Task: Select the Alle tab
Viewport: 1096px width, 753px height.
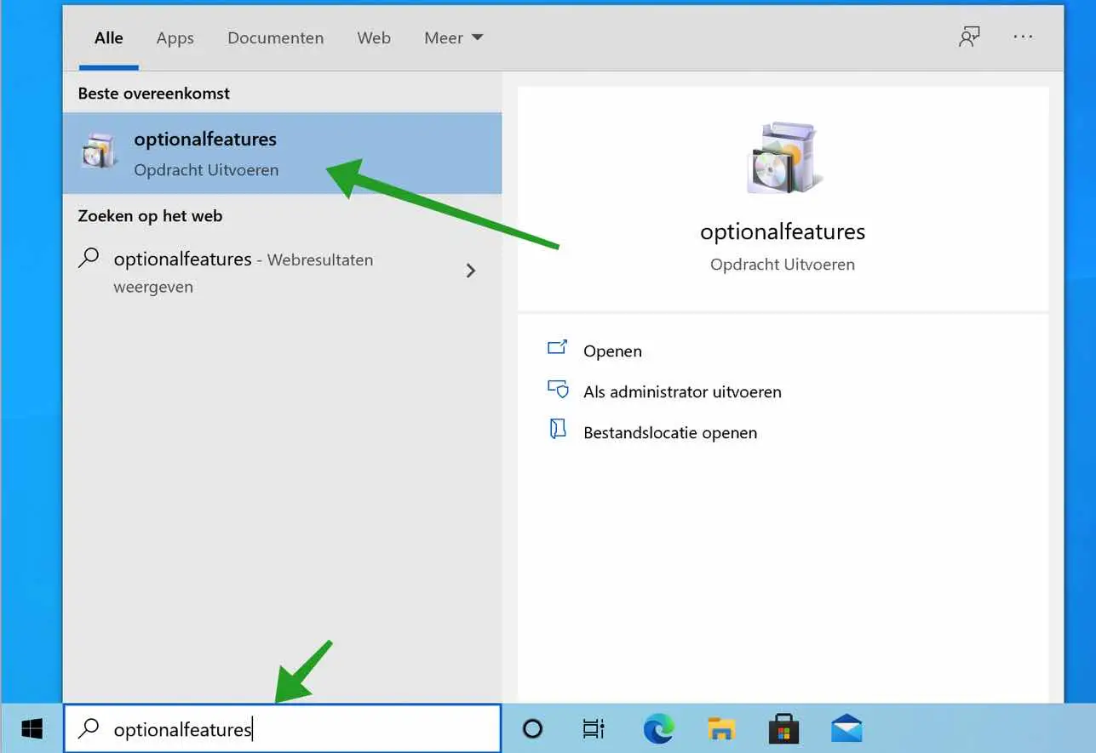Action: pyautogui.click(x=109, y=38)
